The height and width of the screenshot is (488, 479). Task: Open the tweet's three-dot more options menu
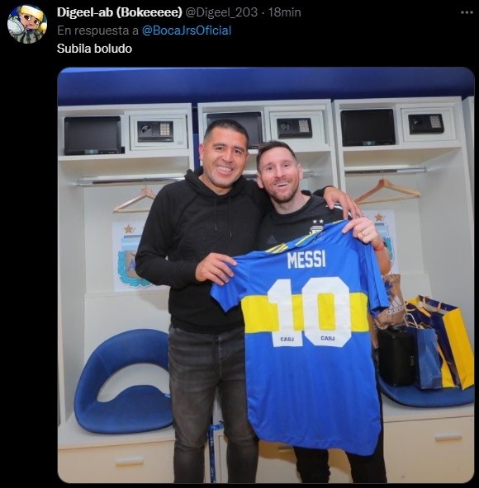pyautogui.click(x=467, y=12)
